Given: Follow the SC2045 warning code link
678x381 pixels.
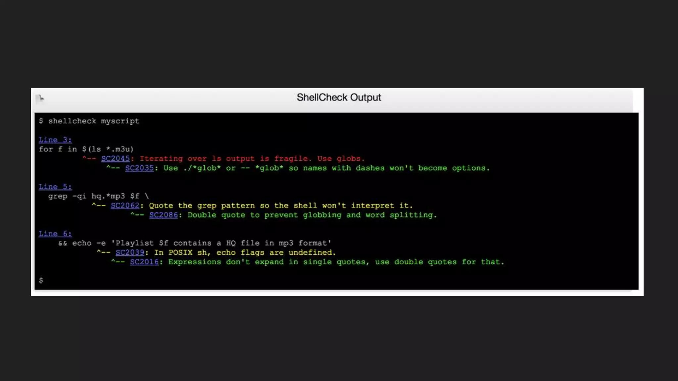Looking at the screenshot, I should 115,159.
